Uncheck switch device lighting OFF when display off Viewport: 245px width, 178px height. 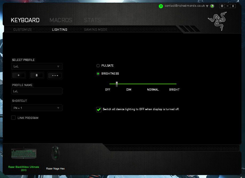point(99,109)
